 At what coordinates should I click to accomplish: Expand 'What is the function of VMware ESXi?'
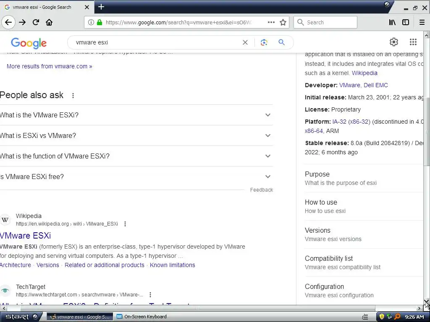136,156
